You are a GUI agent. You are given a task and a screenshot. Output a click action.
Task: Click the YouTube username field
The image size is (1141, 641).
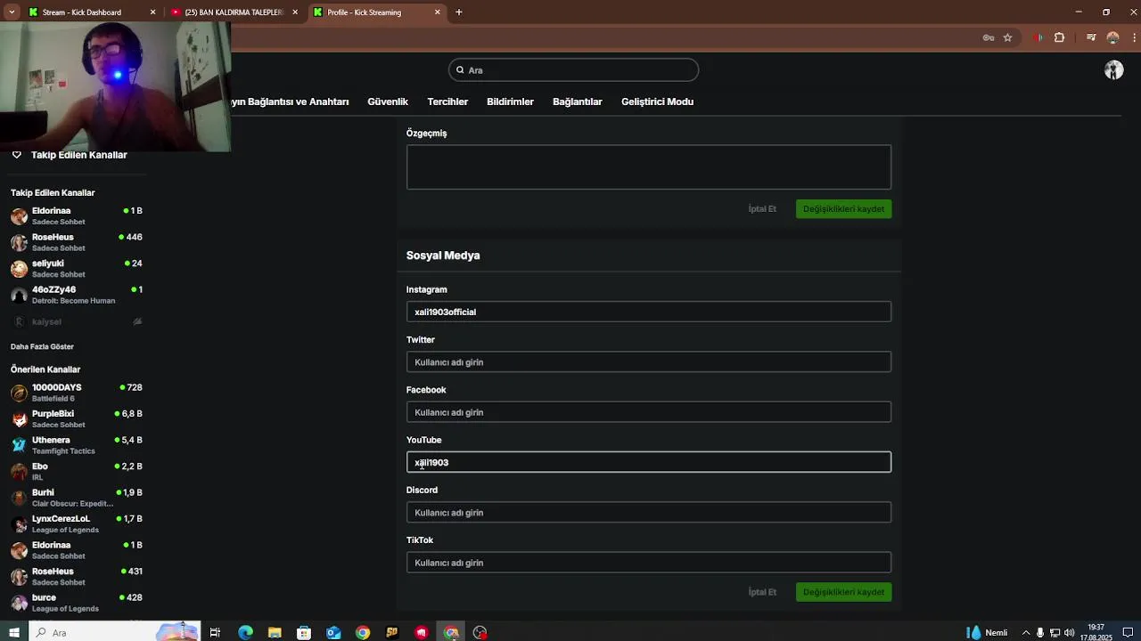[x=649, y=462]
